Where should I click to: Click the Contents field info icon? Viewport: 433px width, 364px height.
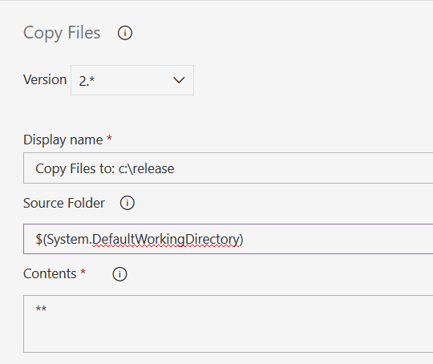[x=119, y=274]
